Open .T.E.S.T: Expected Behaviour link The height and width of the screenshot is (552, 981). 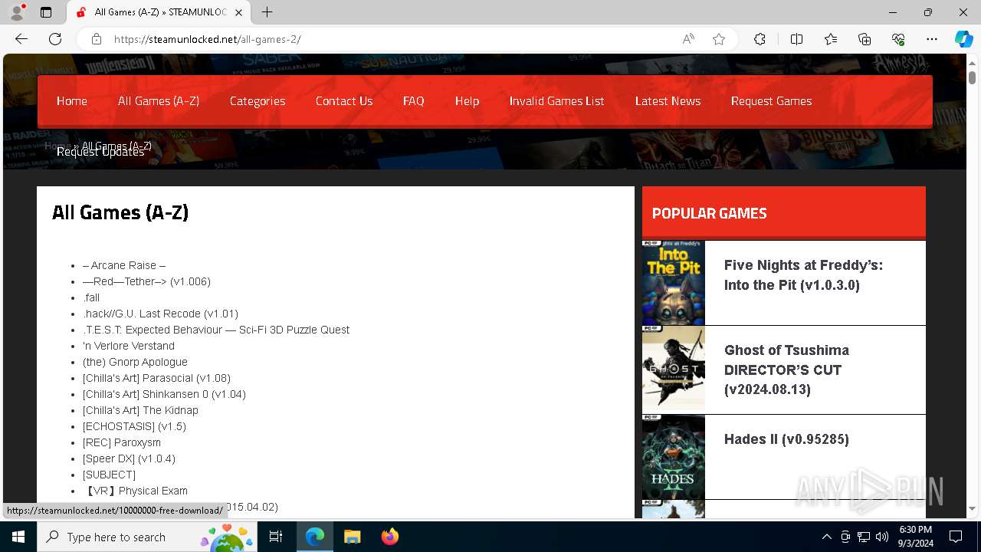click(216, 330)
